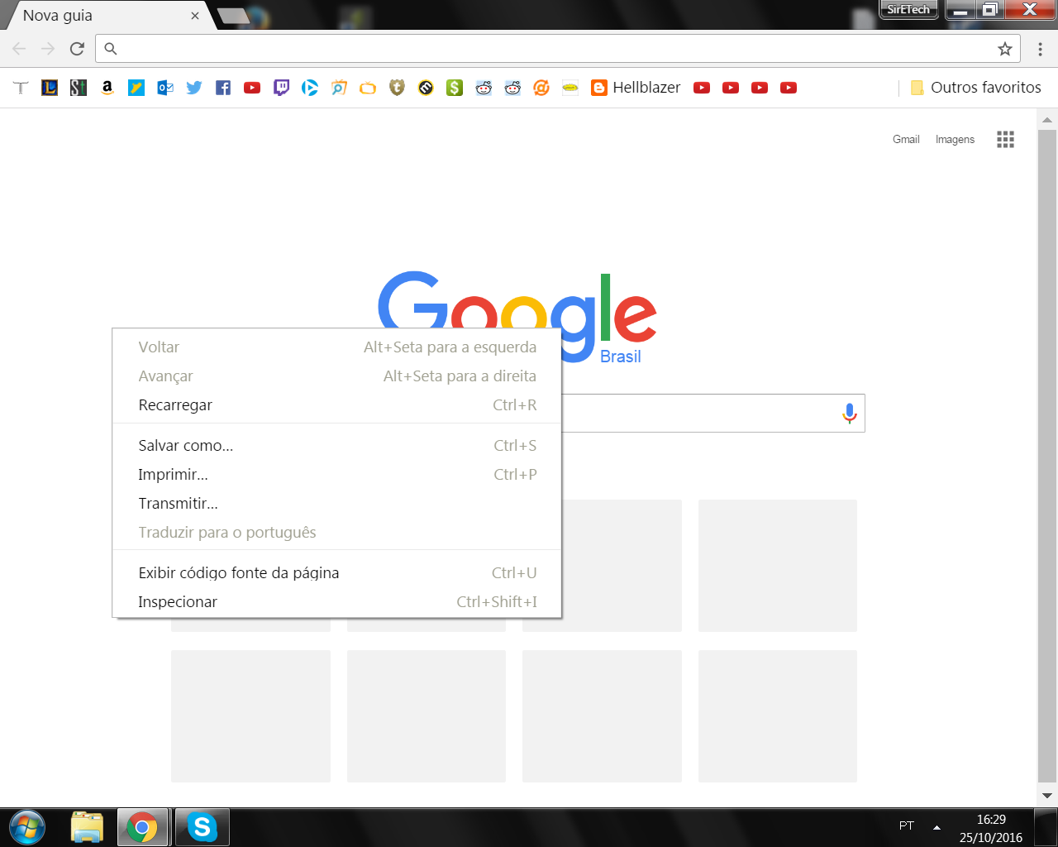Open the Outlook bookmark
Image resolution: width=1058 pixels, height=847 pixels.
[x=165, y=88]
